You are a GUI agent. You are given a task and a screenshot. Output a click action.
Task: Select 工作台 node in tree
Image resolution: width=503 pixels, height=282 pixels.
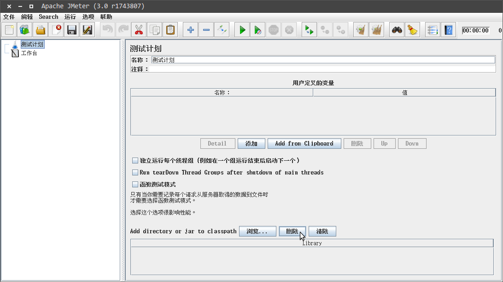point(29,53)
